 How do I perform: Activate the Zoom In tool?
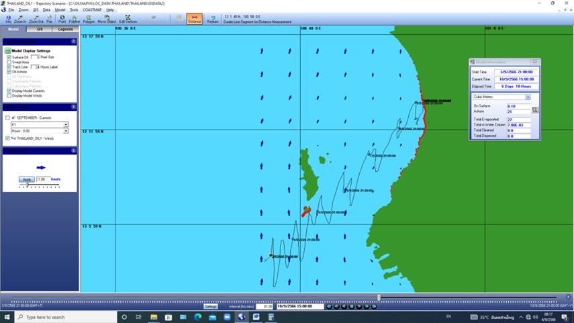coord(21,18)
